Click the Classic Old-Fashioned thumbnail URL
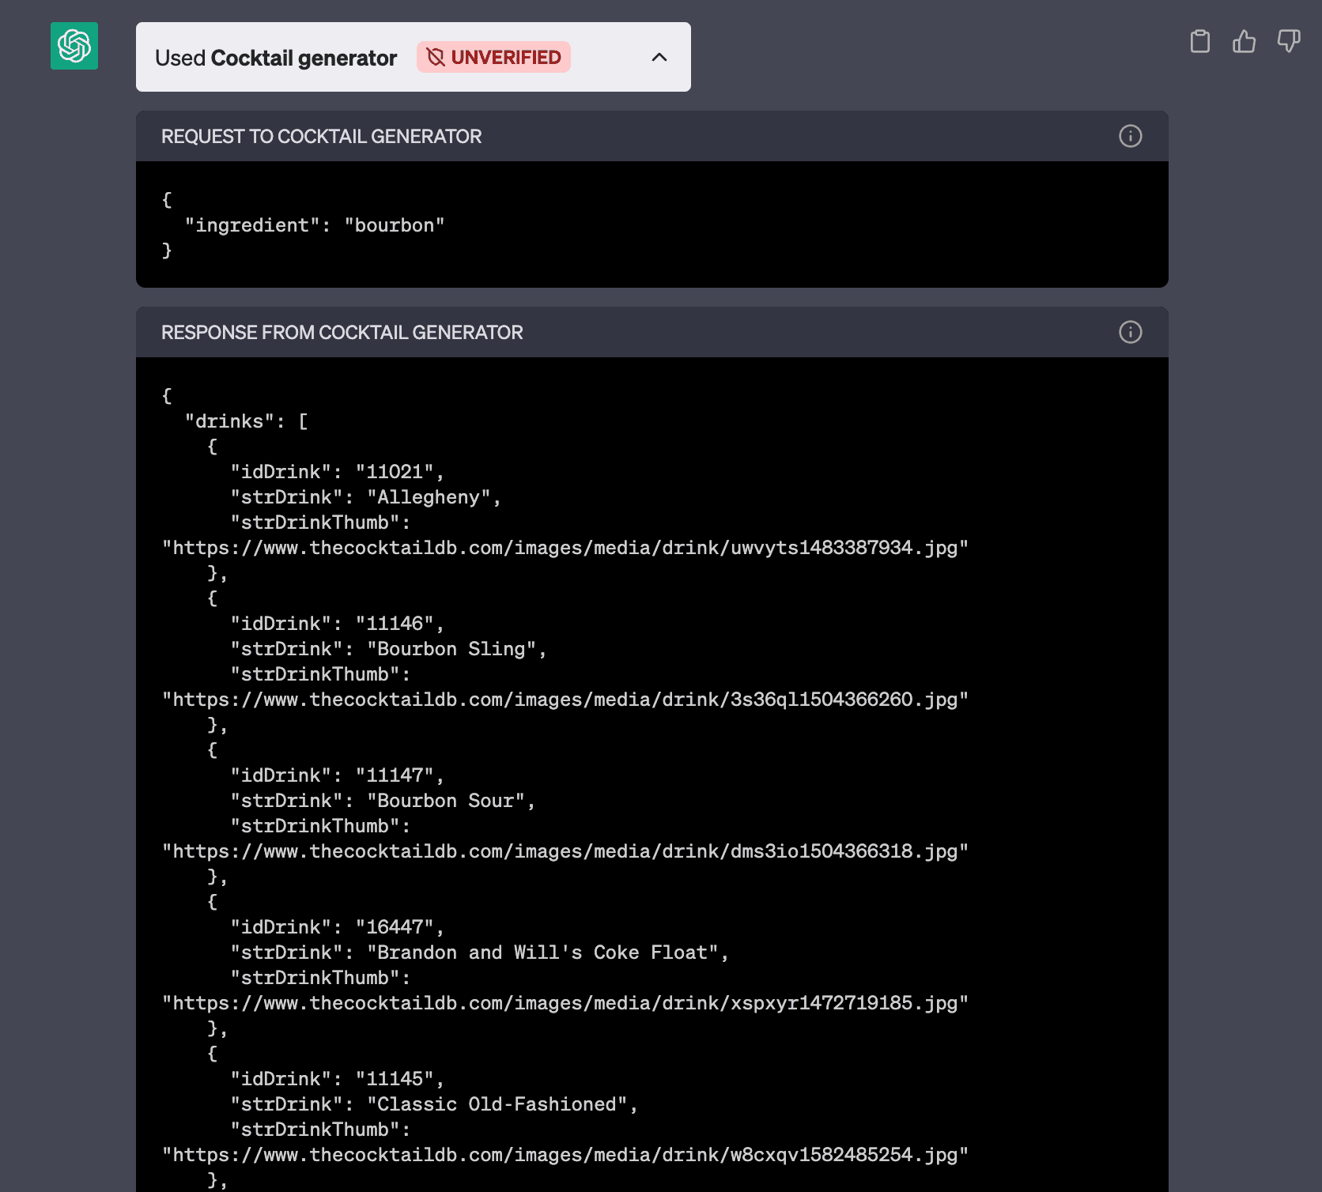Screen dimensions: 1322x1192 (x=565, y=1155)
